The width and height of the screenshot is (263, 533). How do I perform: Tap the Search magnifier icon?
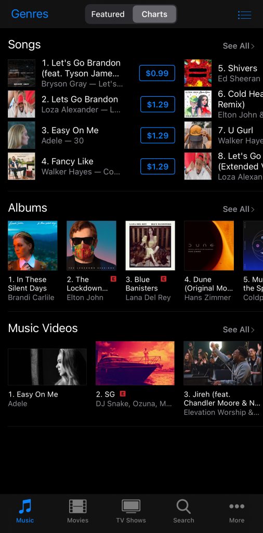click(183, 506)
